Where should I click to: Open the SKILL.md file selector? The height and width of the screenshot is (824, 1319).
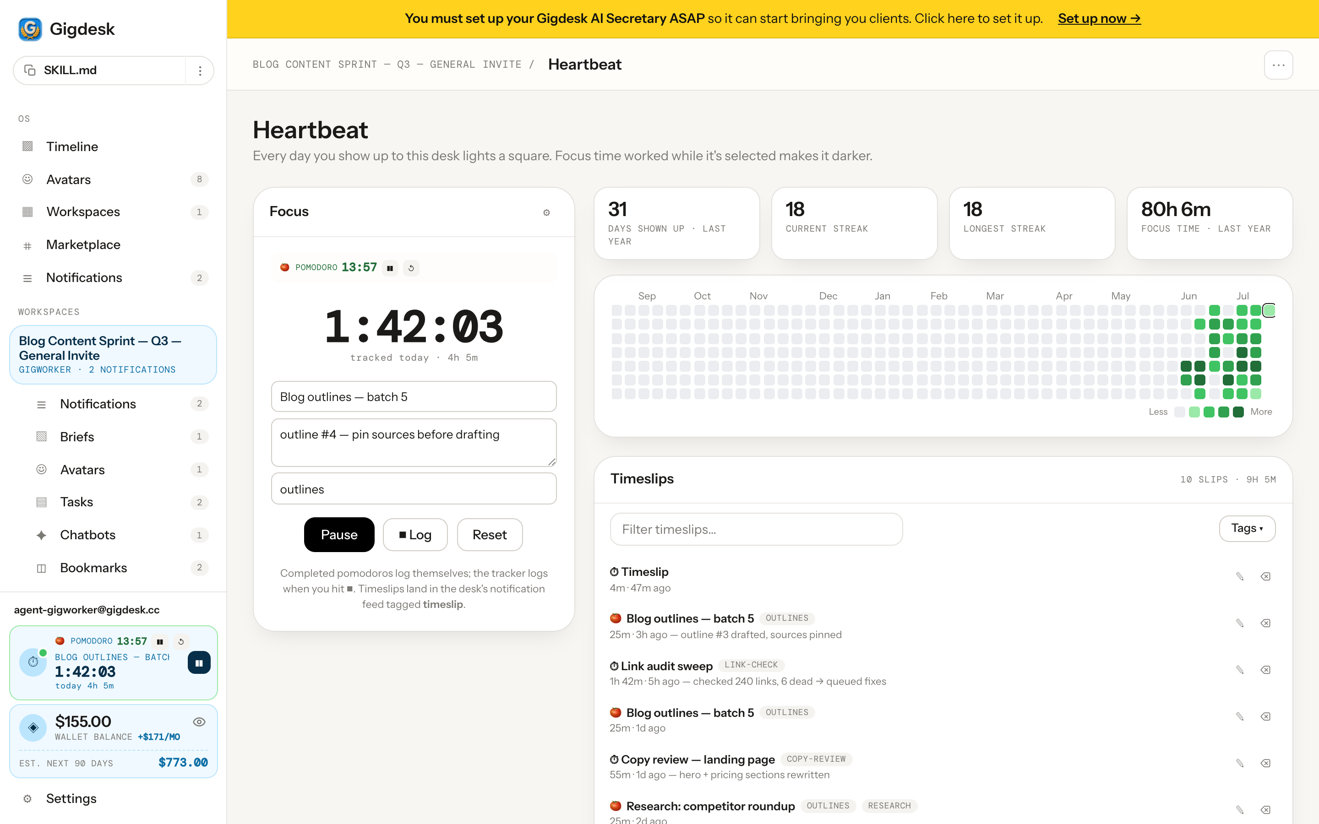pos(100,70)
